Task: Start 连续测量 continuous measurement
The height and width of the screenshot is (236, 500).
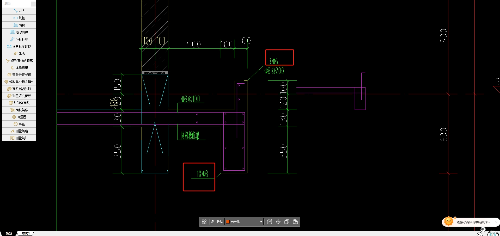Action: 19,68
